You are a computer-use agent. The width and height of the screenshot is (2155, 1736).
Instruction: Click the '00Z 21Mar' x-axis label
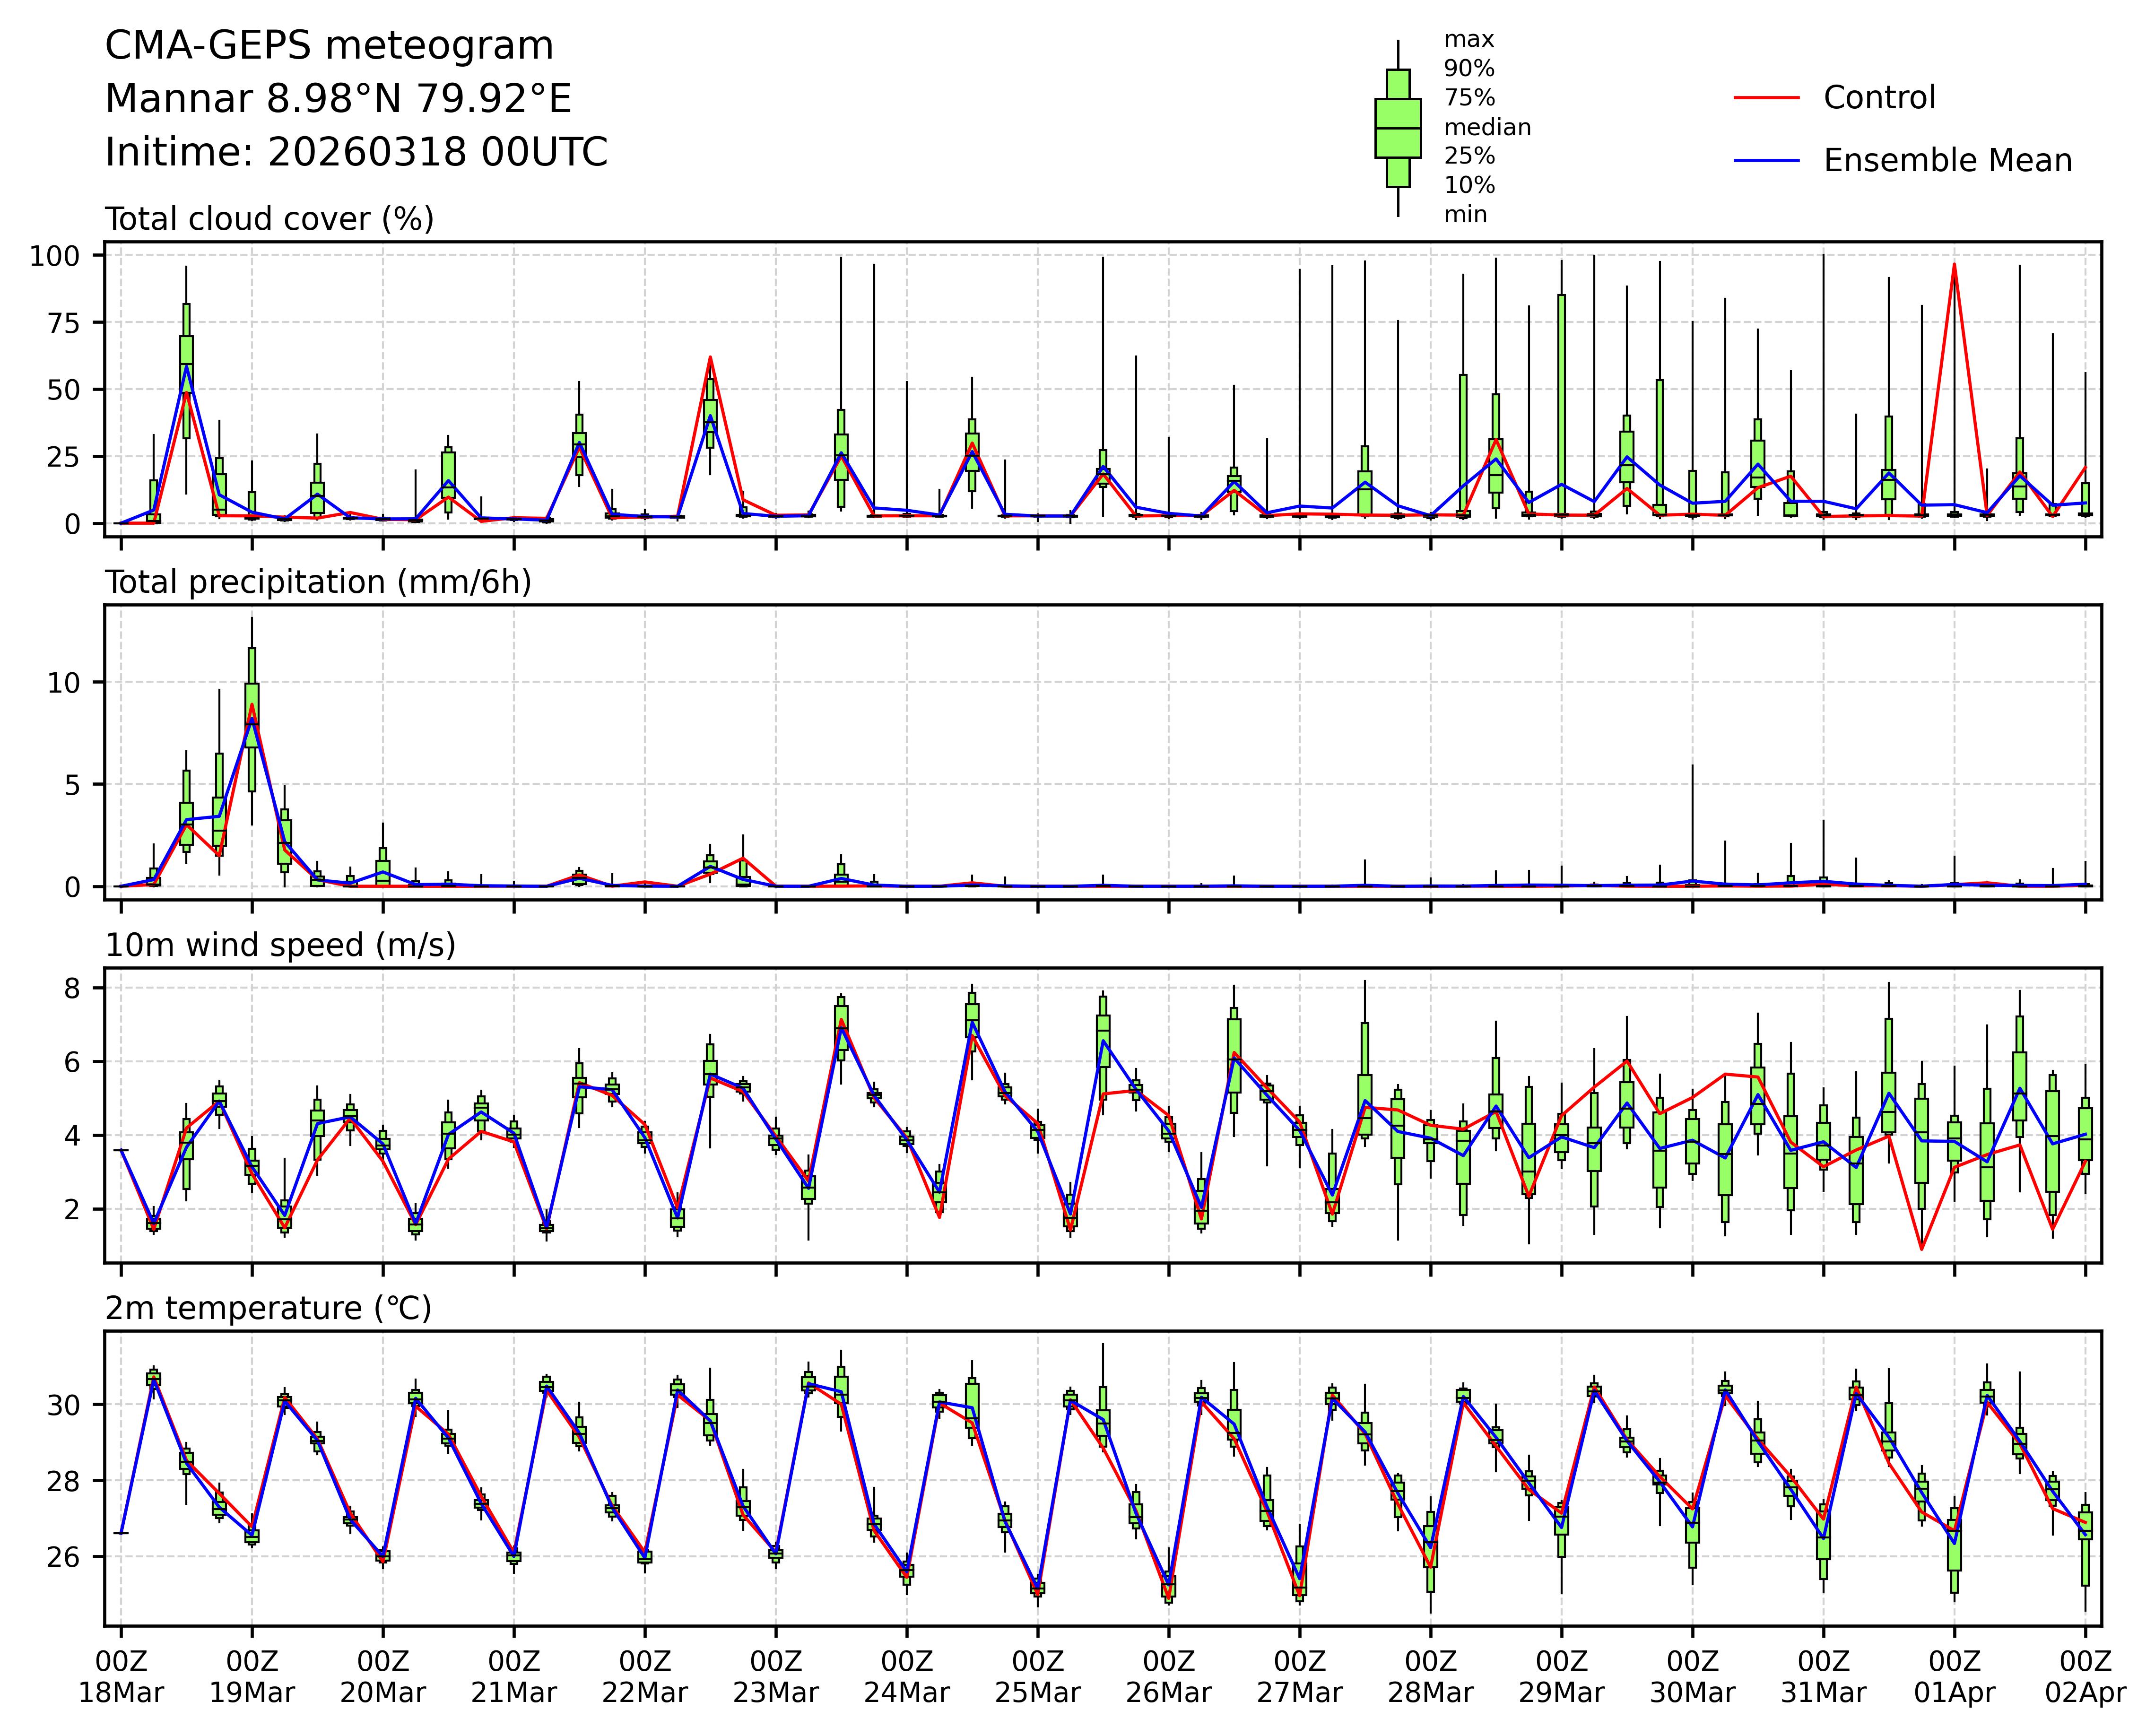(514, 1677)
